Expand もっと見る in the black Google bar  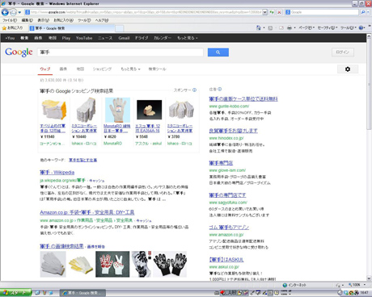point(187,38)
